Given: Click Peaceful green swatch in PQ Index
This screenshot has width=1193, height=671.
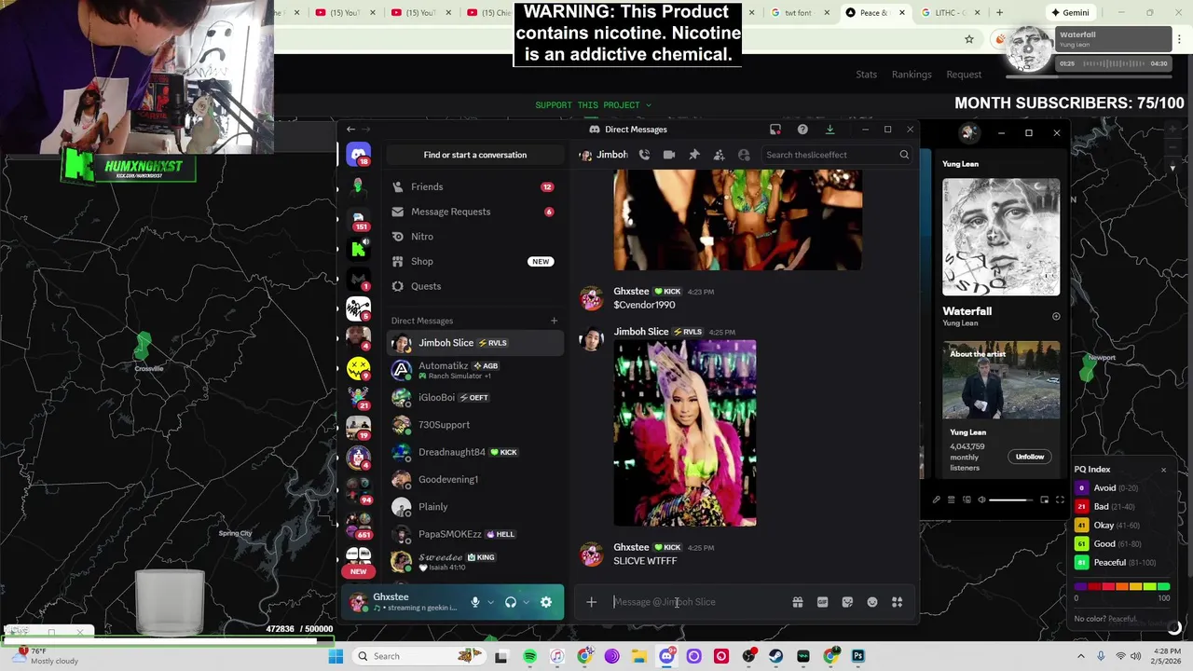Looking at the screenshot, I should tap(1082, 563).
